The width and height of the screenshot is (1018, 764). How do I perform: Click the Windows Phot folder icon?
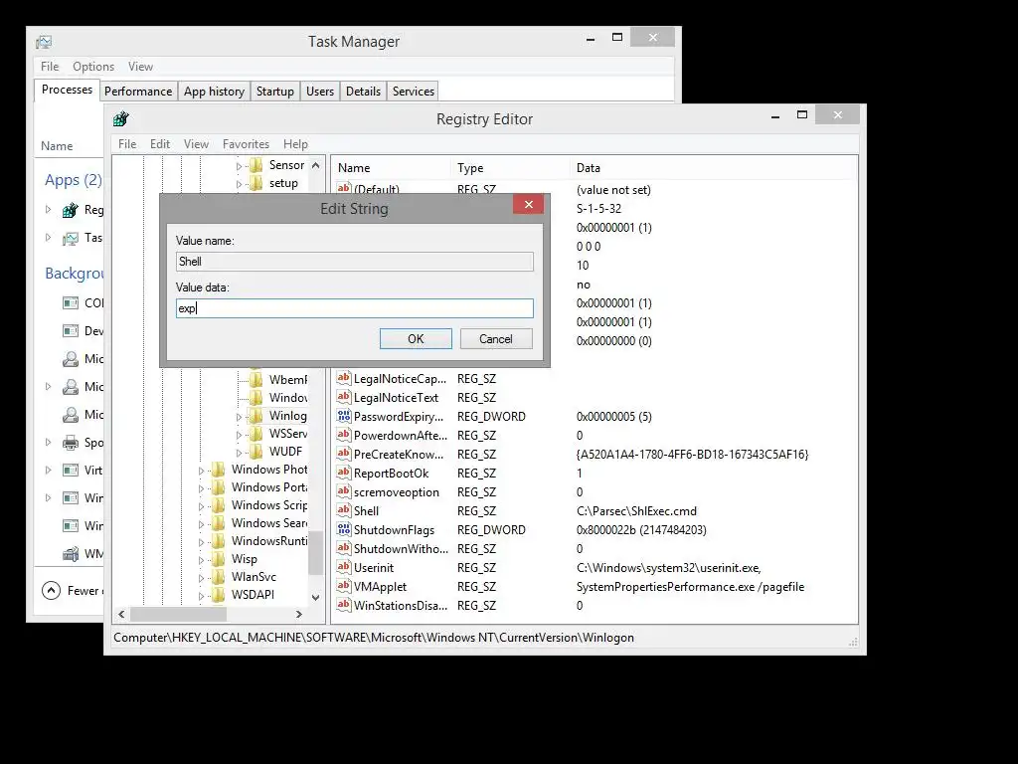[219, 470]
